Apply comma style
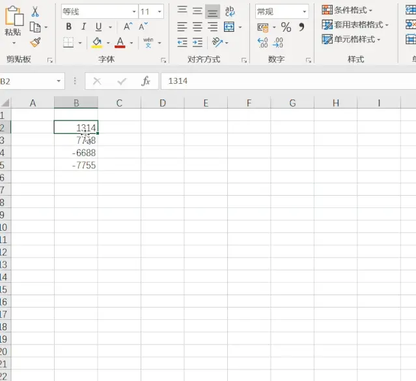This screenshot has height=381, width=416. click(301, 27)
